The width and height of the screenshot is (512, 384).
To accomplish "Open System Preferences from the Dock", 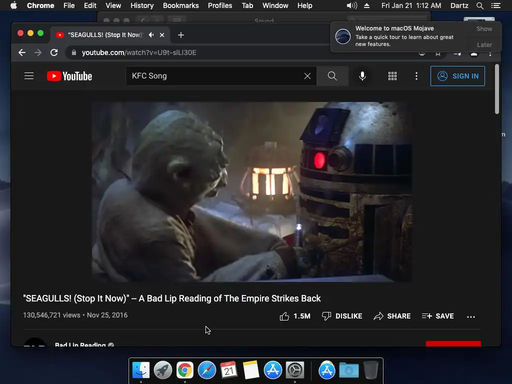I will click(x=295, y=370).
